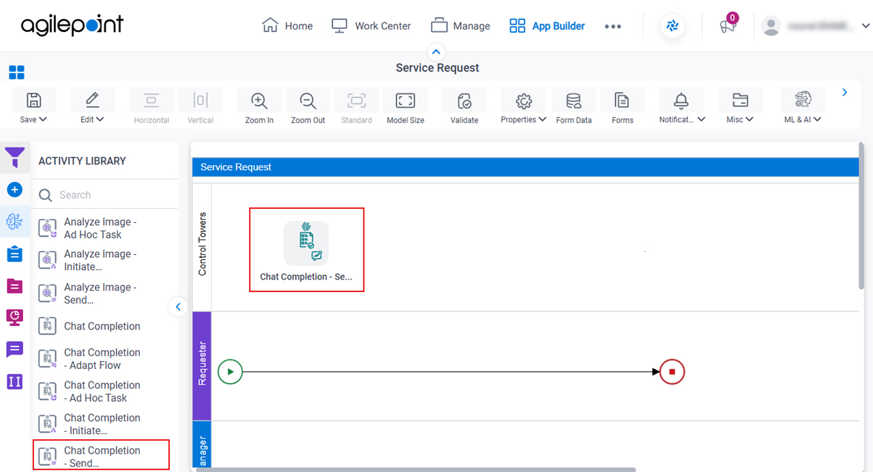Go to the Home menu

pyautogui.click(x=287, y=26)
